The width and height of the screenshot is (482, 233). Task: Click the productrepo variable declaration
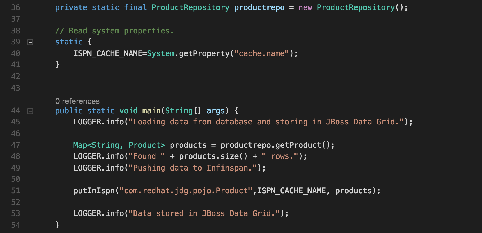pyautogui.click(x=259, y=7)
